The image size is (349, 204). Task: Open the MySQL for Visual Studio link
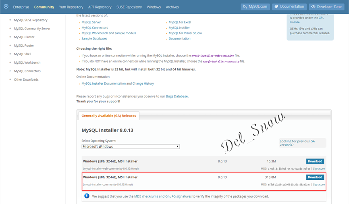[185, 33]
